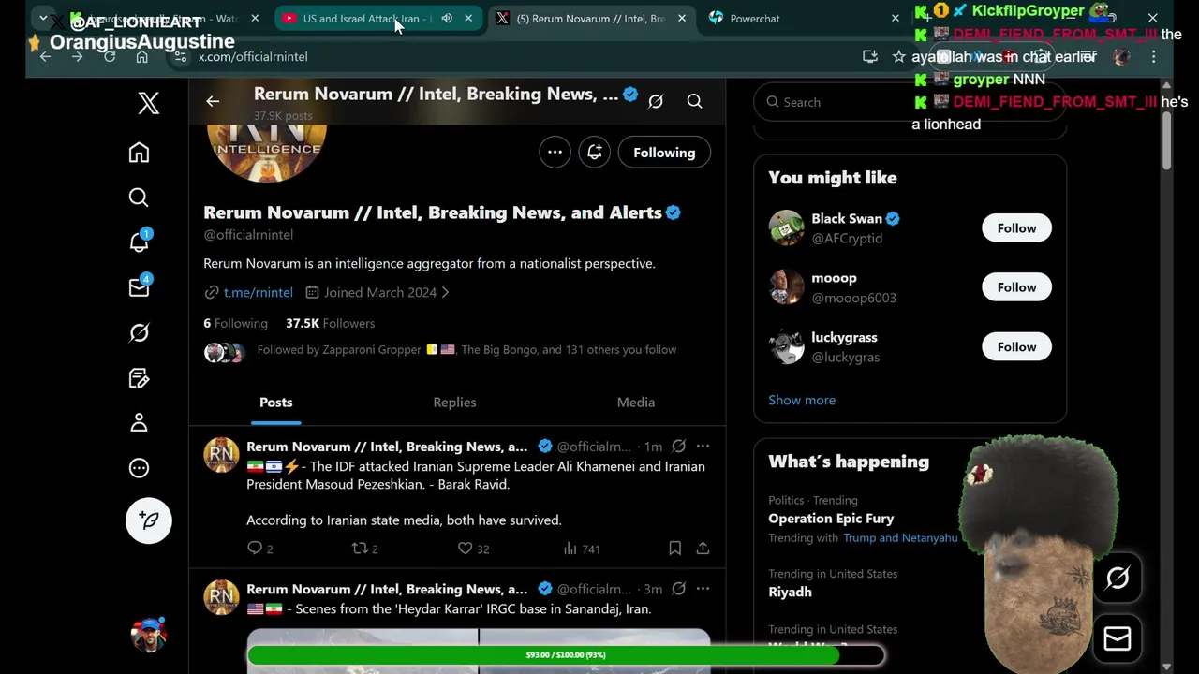
Task: Switch to Replies tab
Action: 454,403
